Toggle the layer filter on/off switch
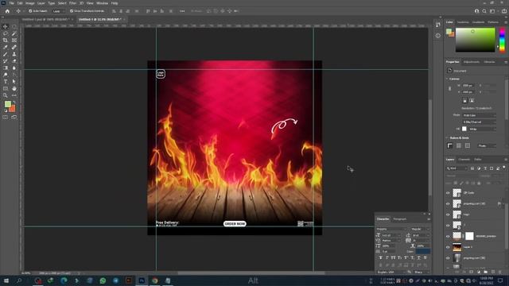 point(504,168)
